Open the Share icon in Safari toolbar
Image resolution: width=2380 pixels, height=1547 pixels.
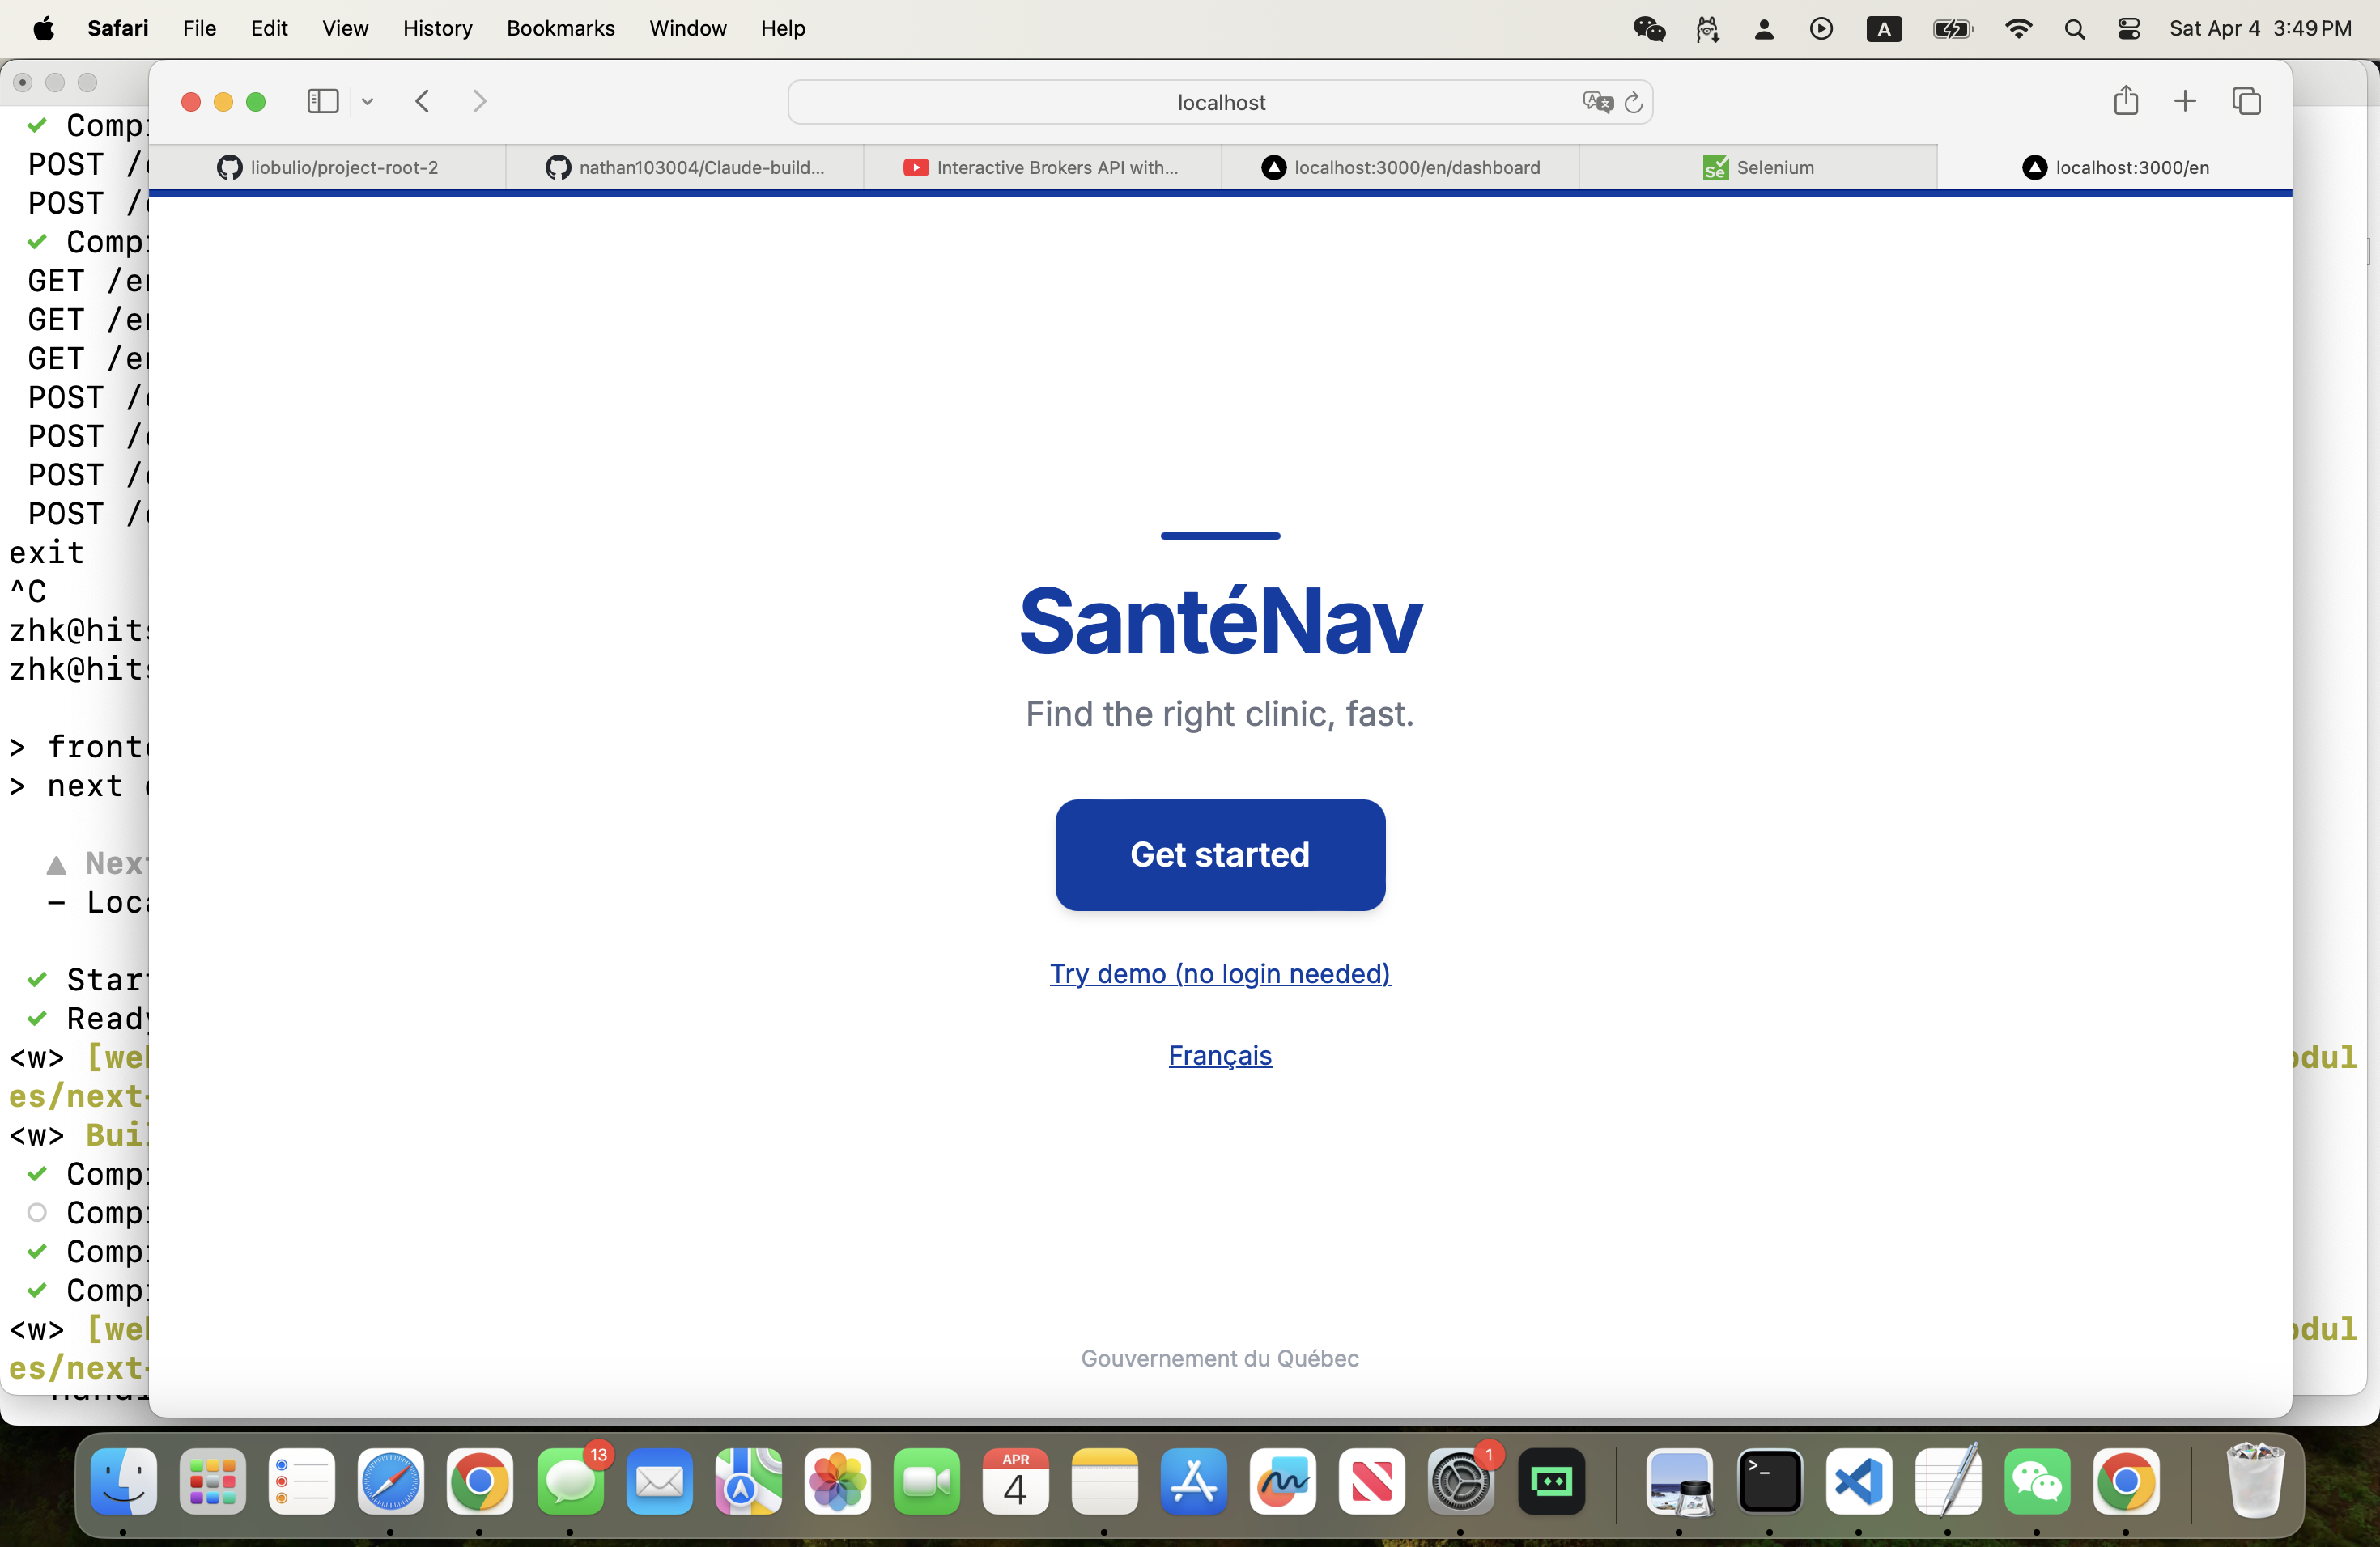click(2125, 101)
